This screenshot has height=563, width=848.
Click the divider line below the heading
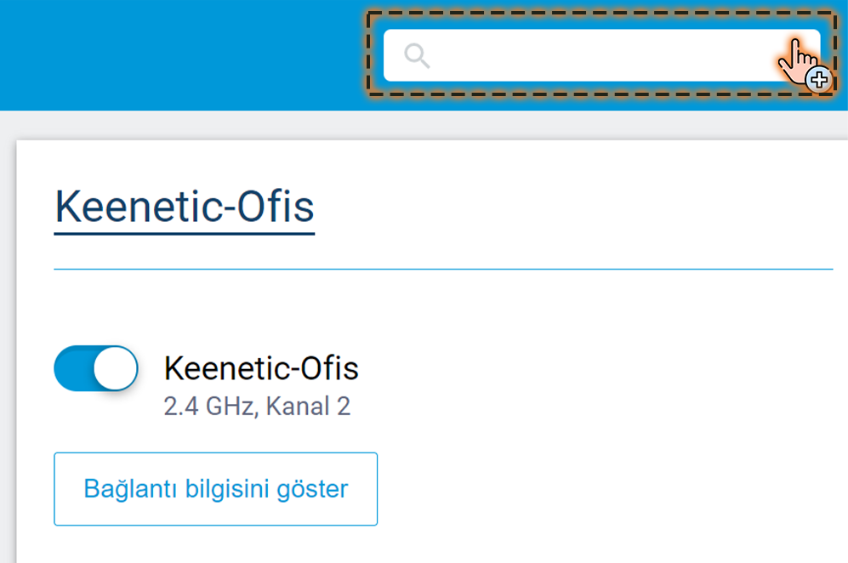tap(442, 270)
